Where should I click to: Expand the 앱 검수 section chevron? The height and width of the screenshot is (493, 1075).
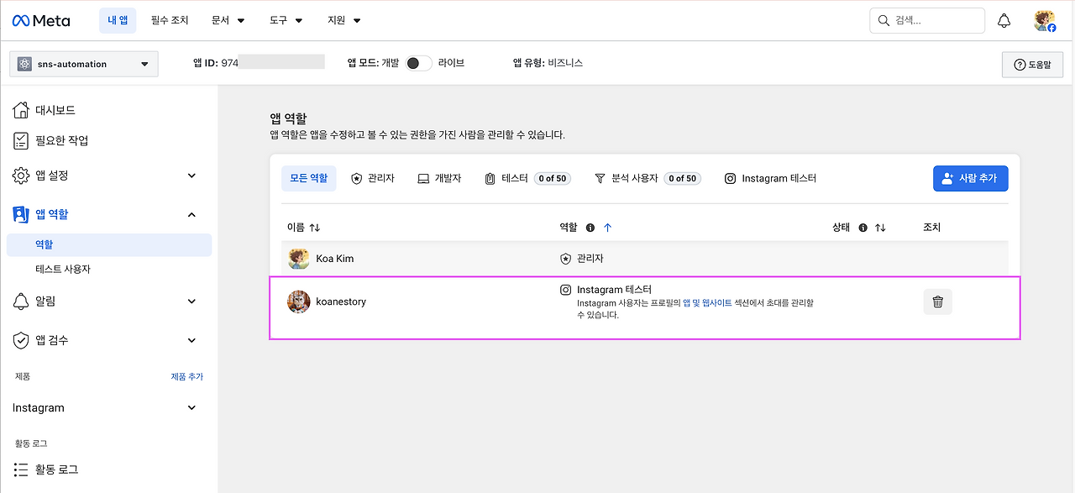[x=191, y=340]
